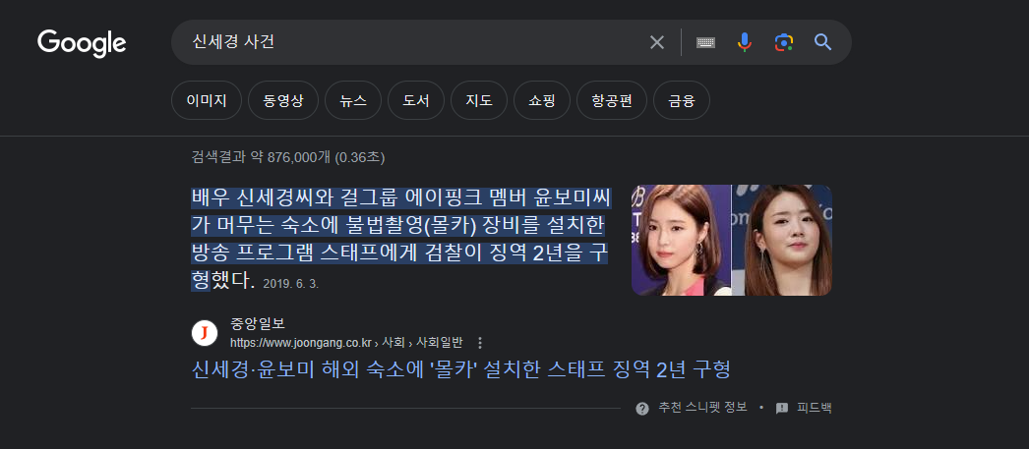Click inside the 신세경 사건 search field
Image resolution: width=1029 pixels, height=449 pixels.
point(413,42)
